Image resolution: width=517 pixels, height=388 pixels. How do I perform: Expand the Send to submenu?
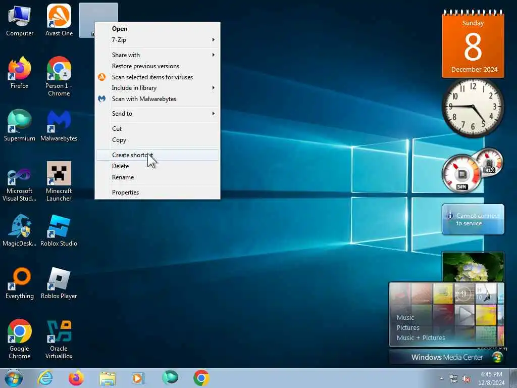(x=158, y=114)
